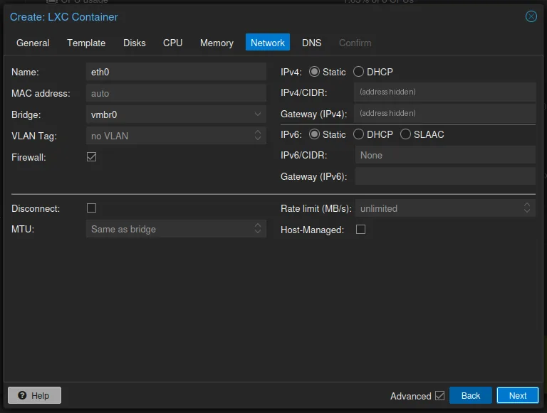Click the question mark Help icon
The width and height of the screenshot is (547, 413).
pyautogui.click(x=22, y=395)
